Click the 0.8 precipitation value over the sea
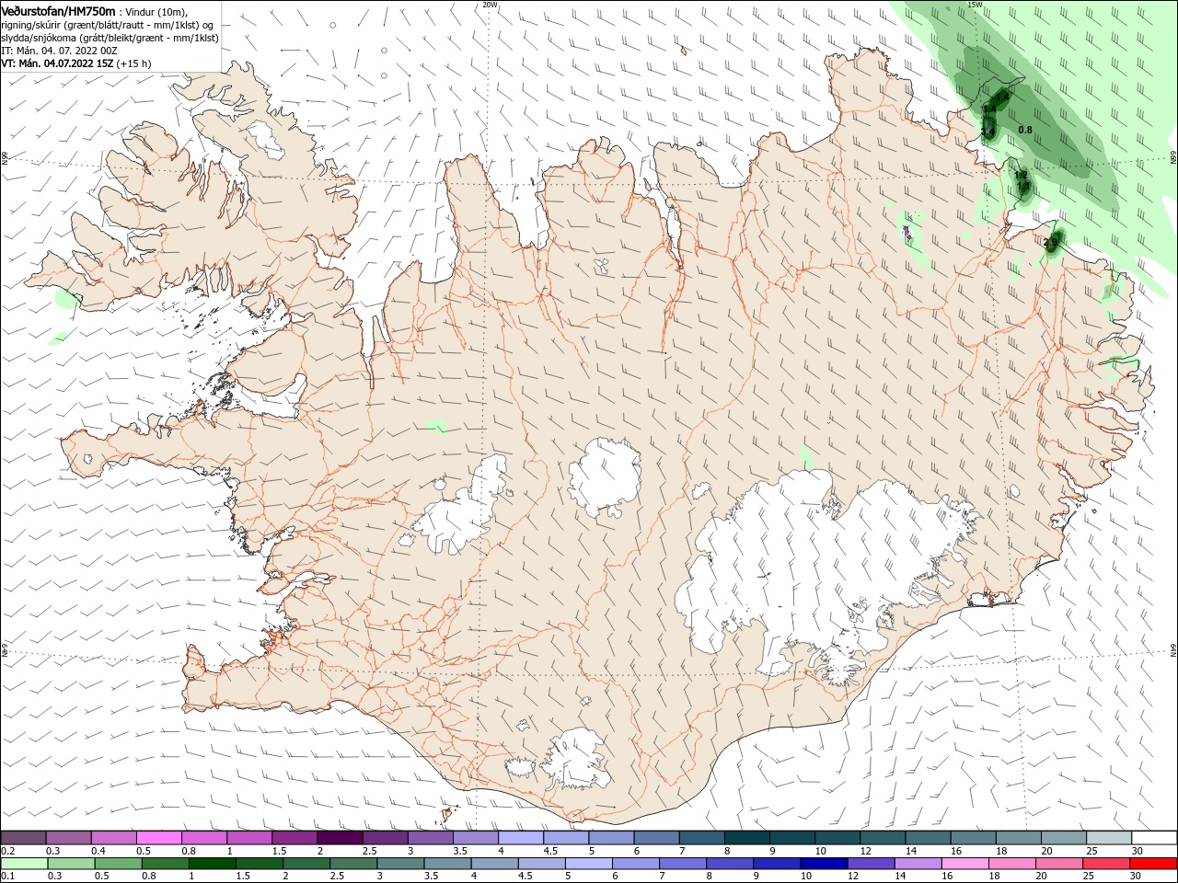 pyautogui.click(x=1025, y=130)
